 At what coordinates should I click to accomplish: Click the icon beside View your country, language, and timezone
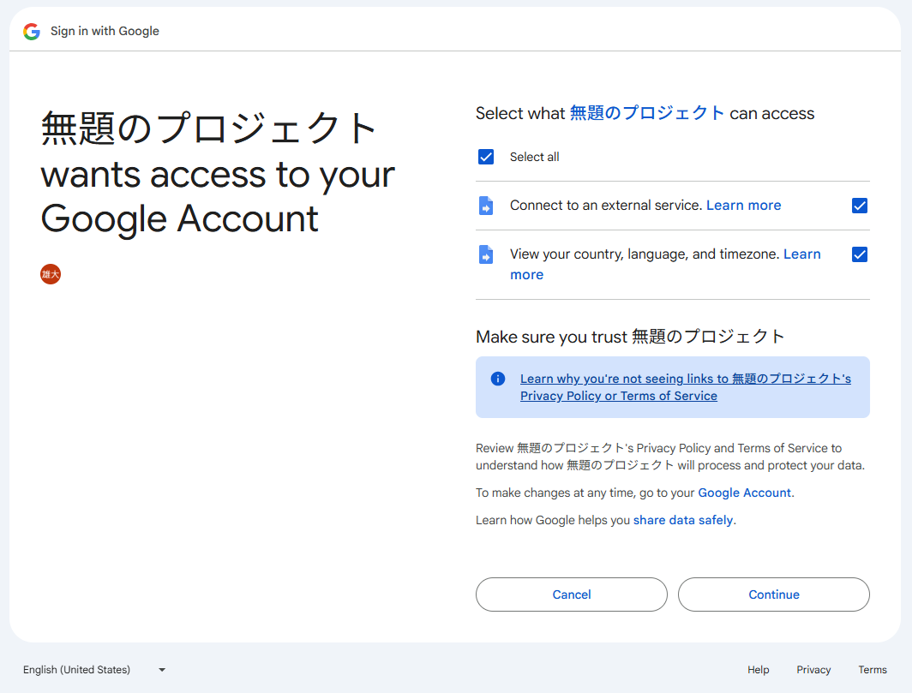tap(486, 254)
